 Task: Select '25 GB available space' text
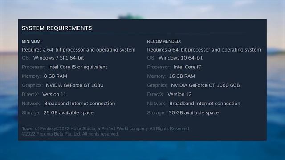coord(68,112)
